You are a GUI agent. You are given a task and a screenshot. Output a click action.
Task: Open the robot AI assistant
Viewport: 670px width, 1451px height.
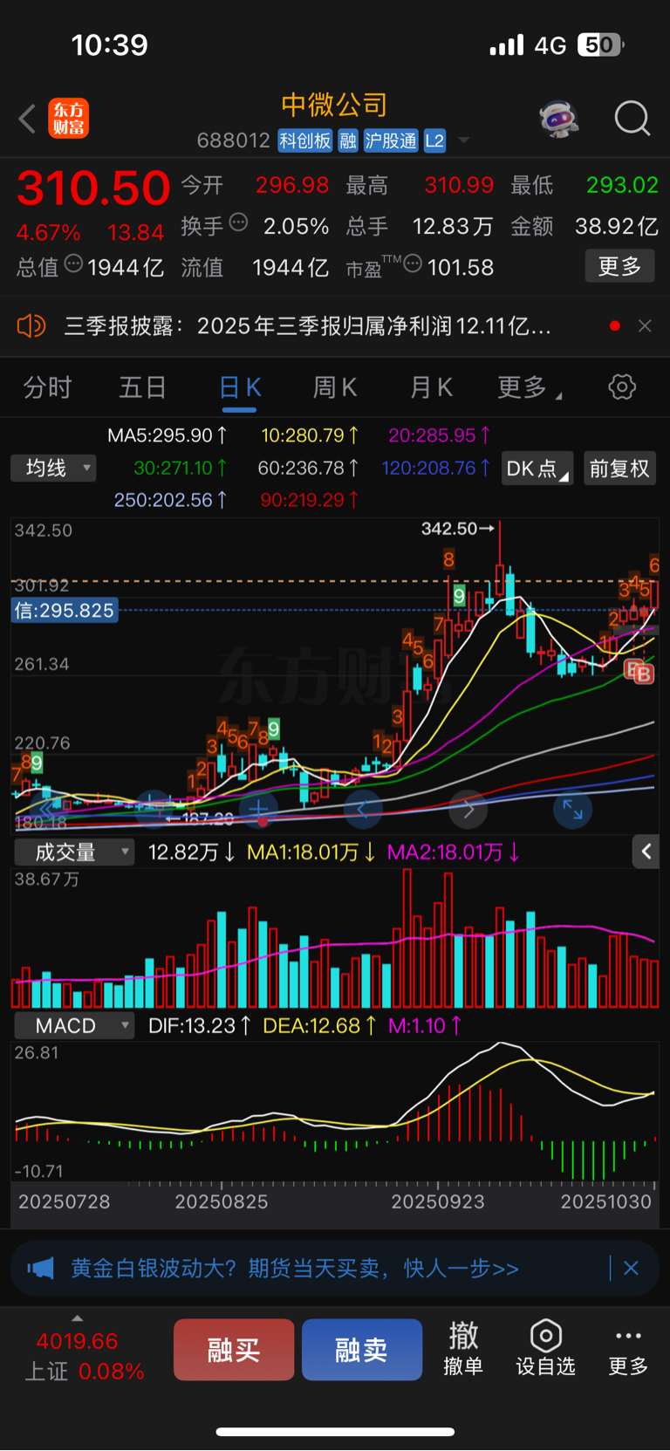click(559, 118)
